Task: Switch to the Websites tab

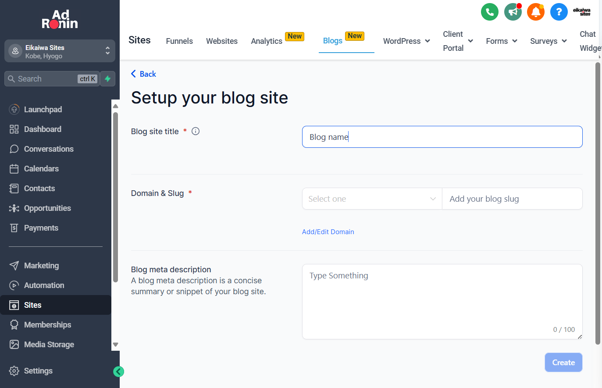Action: [222, 41]
